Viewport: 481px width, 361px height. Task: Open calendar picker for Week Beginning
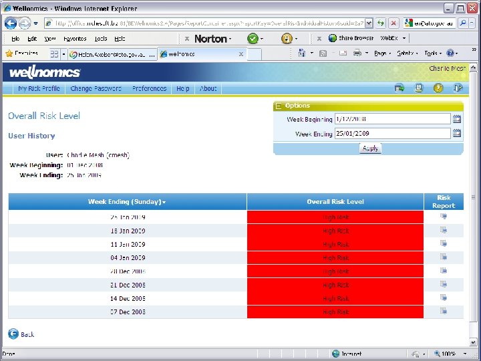[x=457, y=119]
